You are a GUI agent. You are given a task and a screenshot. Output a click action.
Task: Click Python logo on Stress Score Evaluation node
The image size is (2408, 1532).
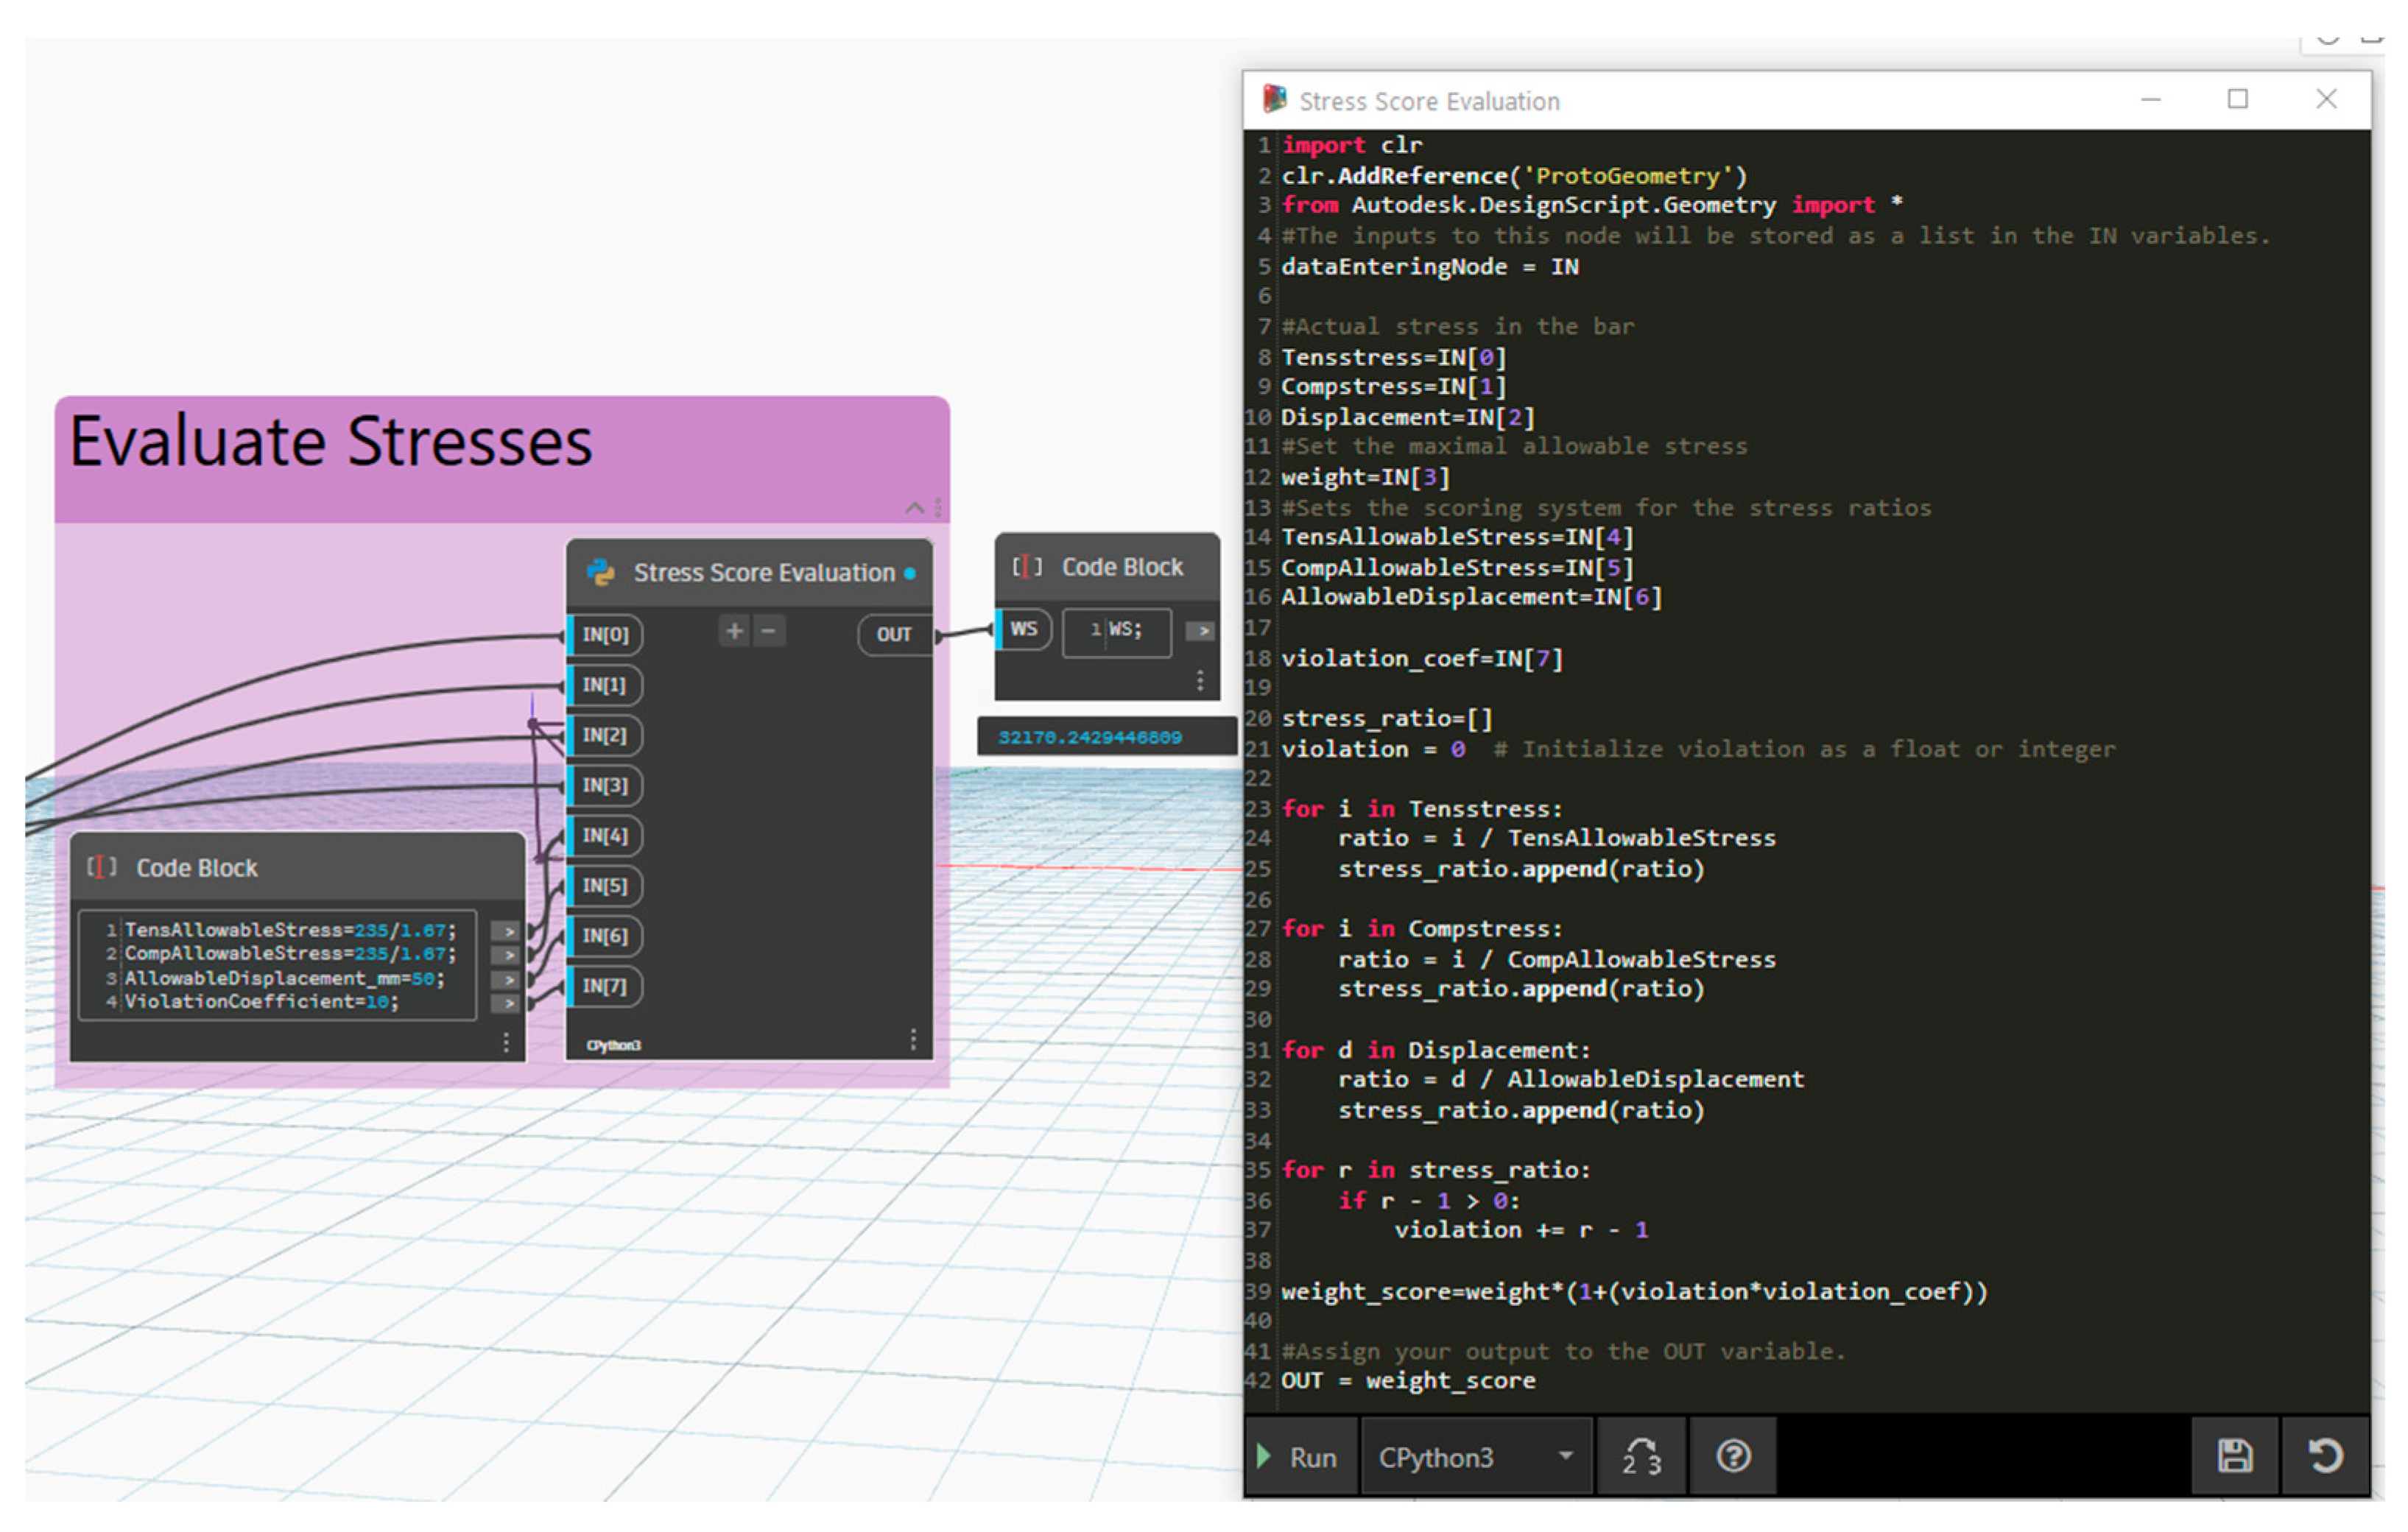click(601, 572)
